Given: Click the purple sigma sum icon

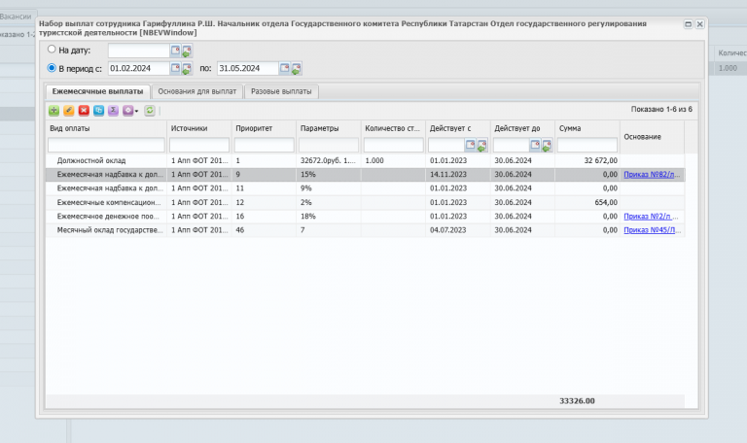Looking at the screenshot, I should (114, 111).
